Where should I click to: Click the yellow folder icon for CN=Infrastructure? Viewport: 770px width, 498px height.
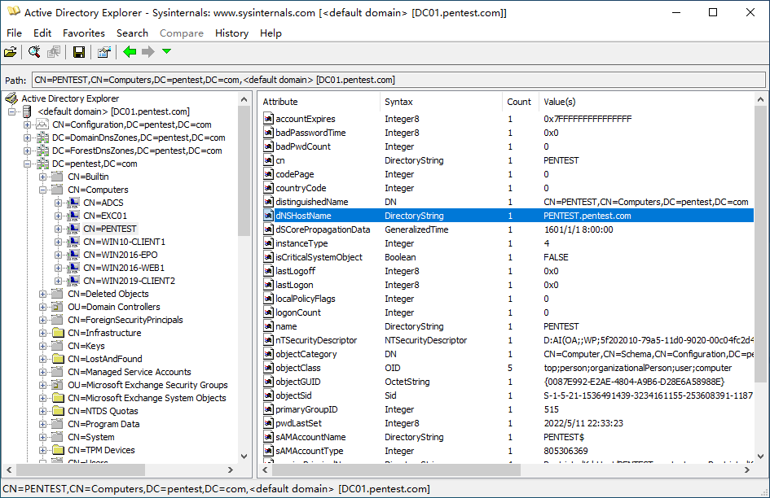point(58,333)
